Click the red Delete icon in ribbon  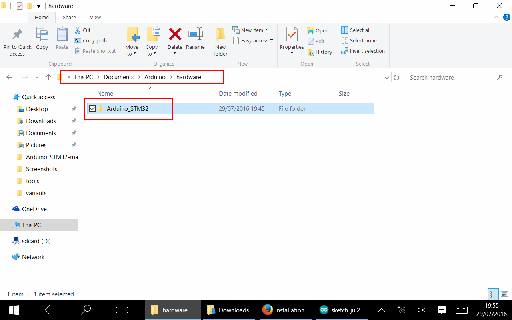pyautogui.click(x=175, y=35)
